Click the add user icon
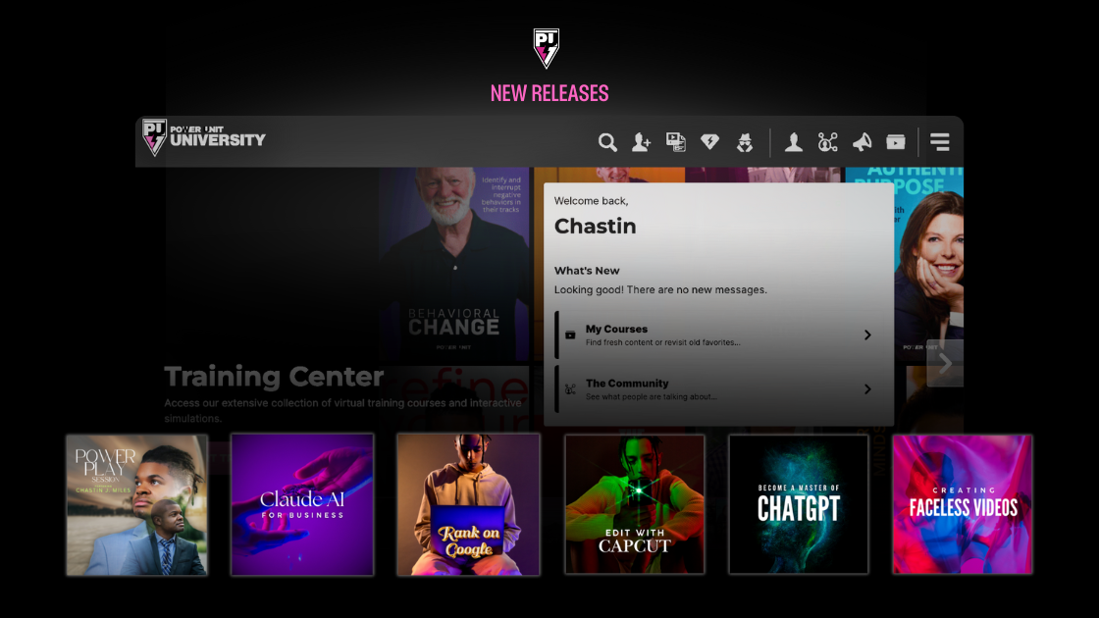The width and height of the screenshot is (1099, 618). click(642, 142)
